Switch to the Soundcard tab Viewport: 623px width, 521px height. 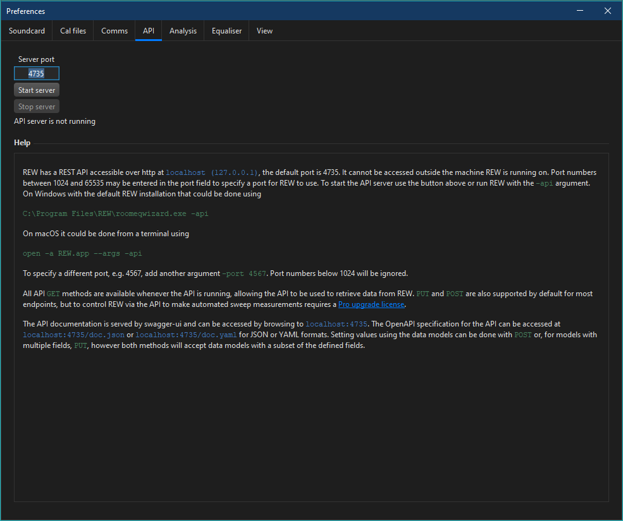coord(27,30)
